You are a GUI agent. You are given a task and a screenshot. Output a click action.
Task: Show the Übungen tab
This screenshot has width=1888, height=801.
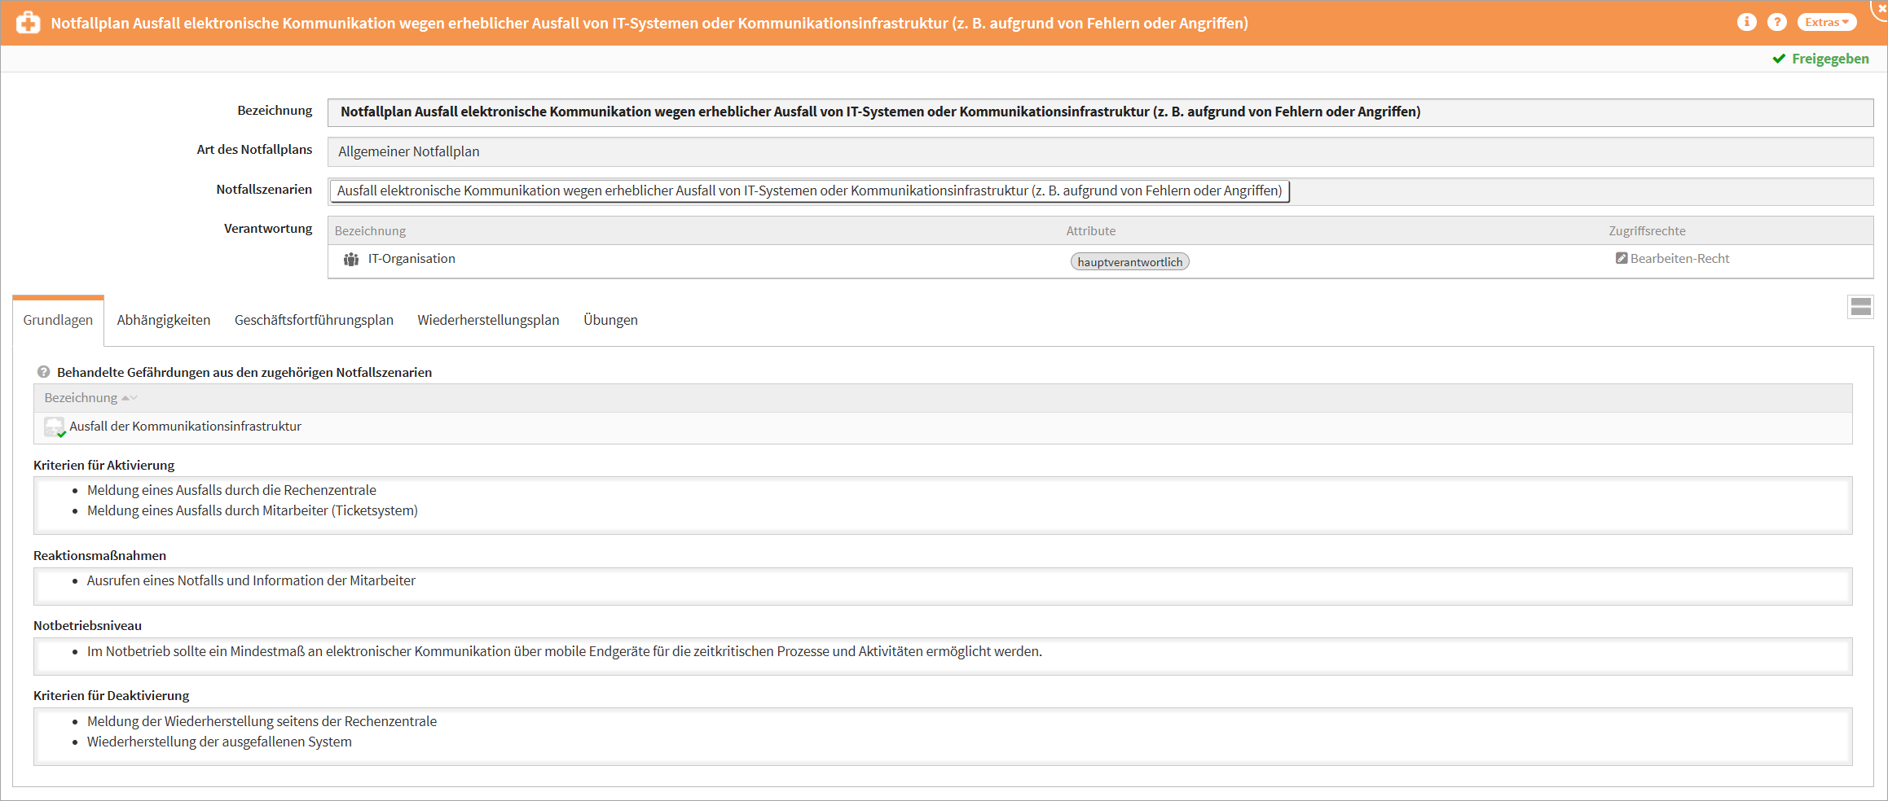[610, 320]
